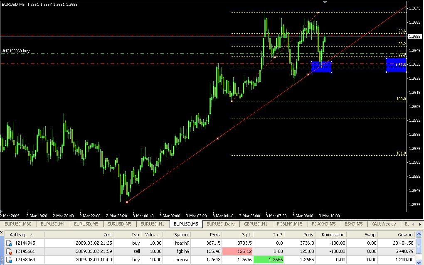This screenshot has height=265, width=424.
Task: Open the EURUSD,Daily chart tab
Action: pos(220,224)
